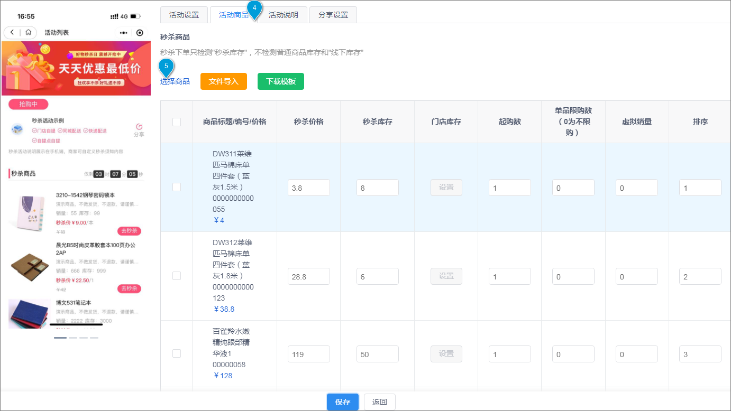This screenshot has height=411, width=731.
Task: Click 虚拟销量 field in DW312 row
Action: pos(637,276)
